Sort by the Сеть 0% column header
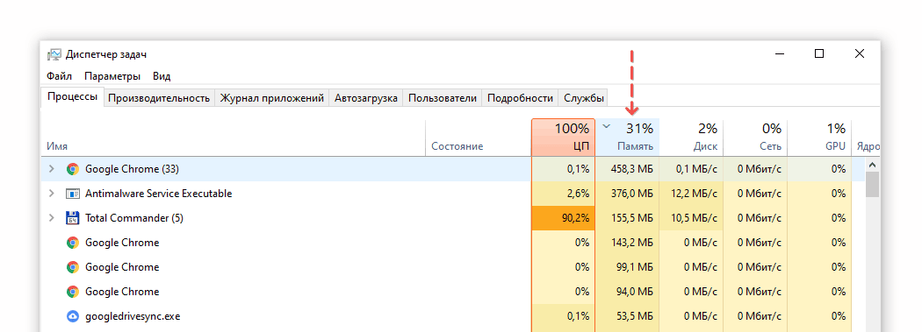The width and height of the screenshot is (922, 332). coord(755,138)
